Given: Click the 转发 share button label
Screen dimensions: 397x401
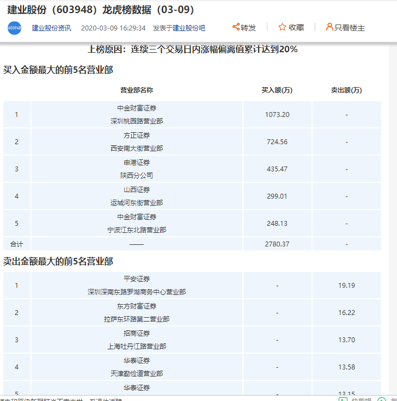Looking at the screenshot, I should [248, 28].
